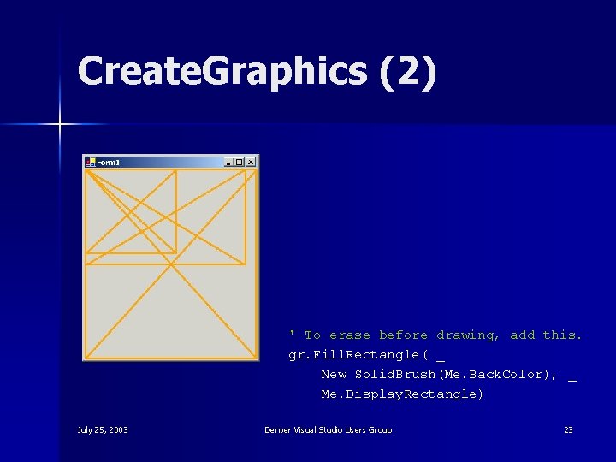Click the slide number 23
The width and height of the screenshot is (616, 462).
[568, 430]
